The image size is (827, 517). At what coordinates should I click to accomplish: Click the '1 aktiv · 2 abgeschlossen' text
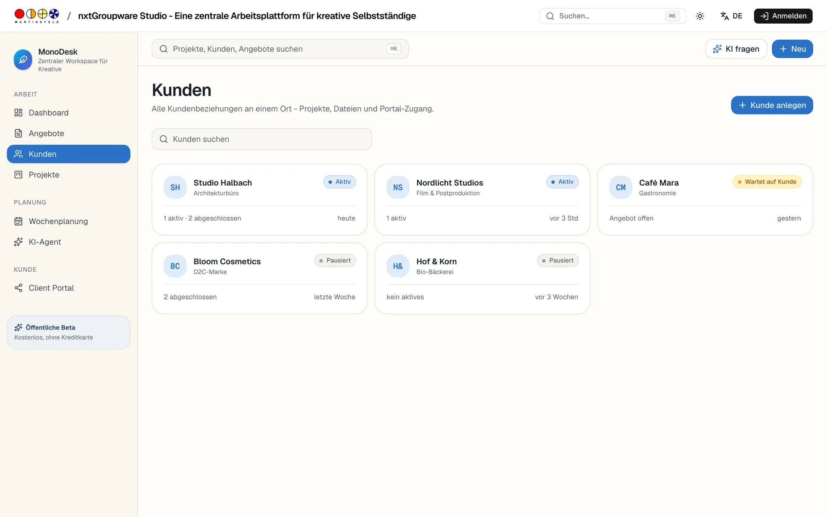coord(202,218)
